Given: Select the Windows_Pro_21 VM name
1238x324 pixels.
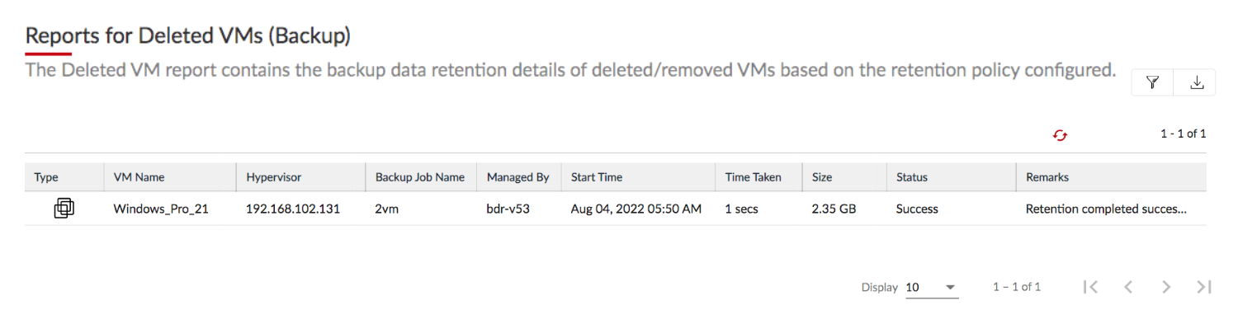Looking at the screenshot, I should (x=161, y=209).
